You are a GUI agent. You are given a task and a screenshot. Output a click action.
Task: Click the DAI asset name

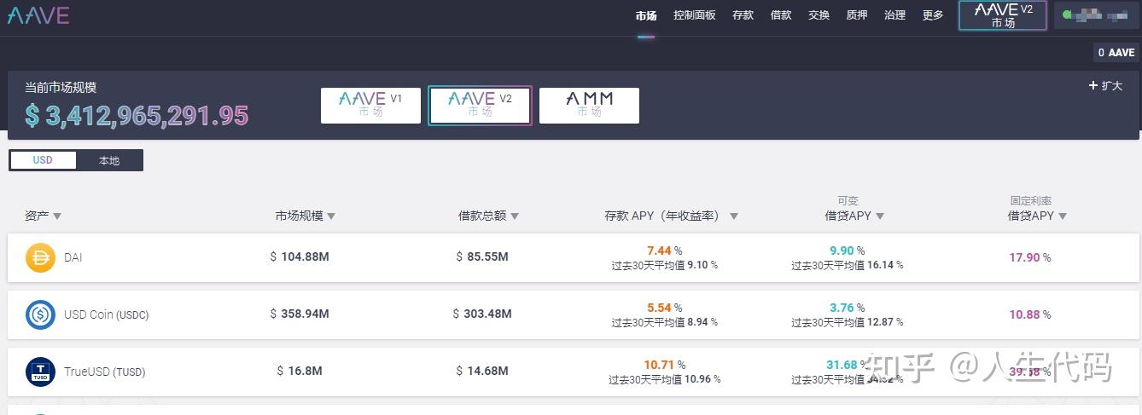[73, 257]
